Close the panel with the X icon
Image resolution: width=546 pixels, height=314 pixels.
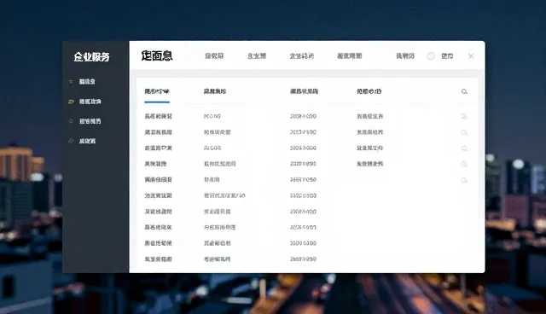click(471, 56)
